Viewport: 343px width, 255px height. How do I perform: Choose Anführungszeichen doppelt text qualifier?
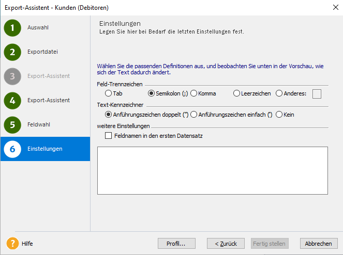click(108, 115)
